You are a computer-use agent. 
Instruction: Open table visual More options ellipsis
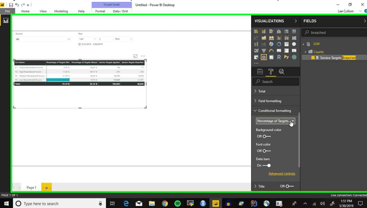pos(143,56)
